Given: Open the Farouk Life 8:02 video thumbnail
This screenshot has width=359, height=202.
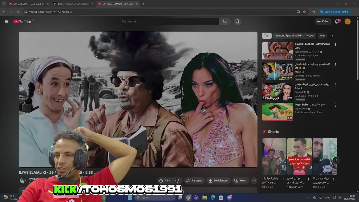Looking at the screenshot, I should click(x=277, y=91).
